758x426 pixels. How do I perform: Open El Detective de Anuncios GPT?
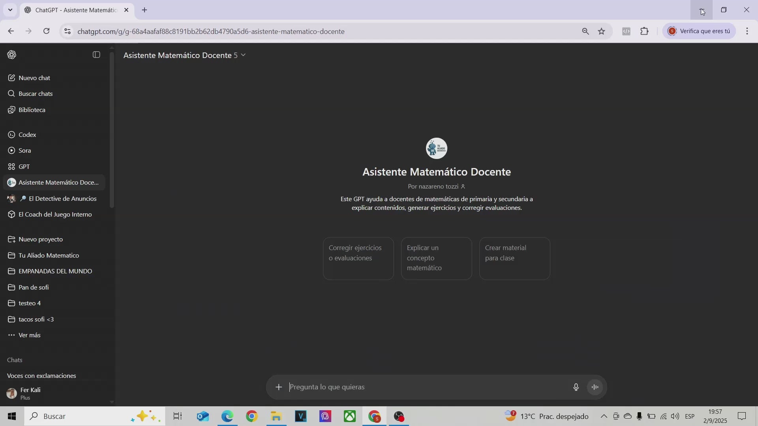tap(54, 199)
